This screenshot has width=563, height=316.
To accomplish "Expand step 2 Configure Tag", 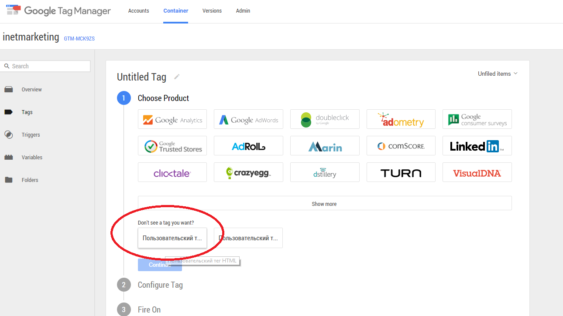I will click(160, 285).
